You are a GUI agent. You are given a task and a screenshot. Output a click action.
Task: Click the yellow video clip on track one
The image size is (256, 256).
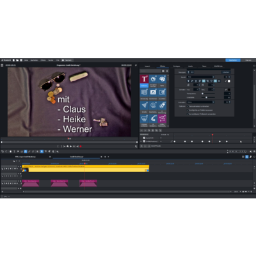click(85, 168)
